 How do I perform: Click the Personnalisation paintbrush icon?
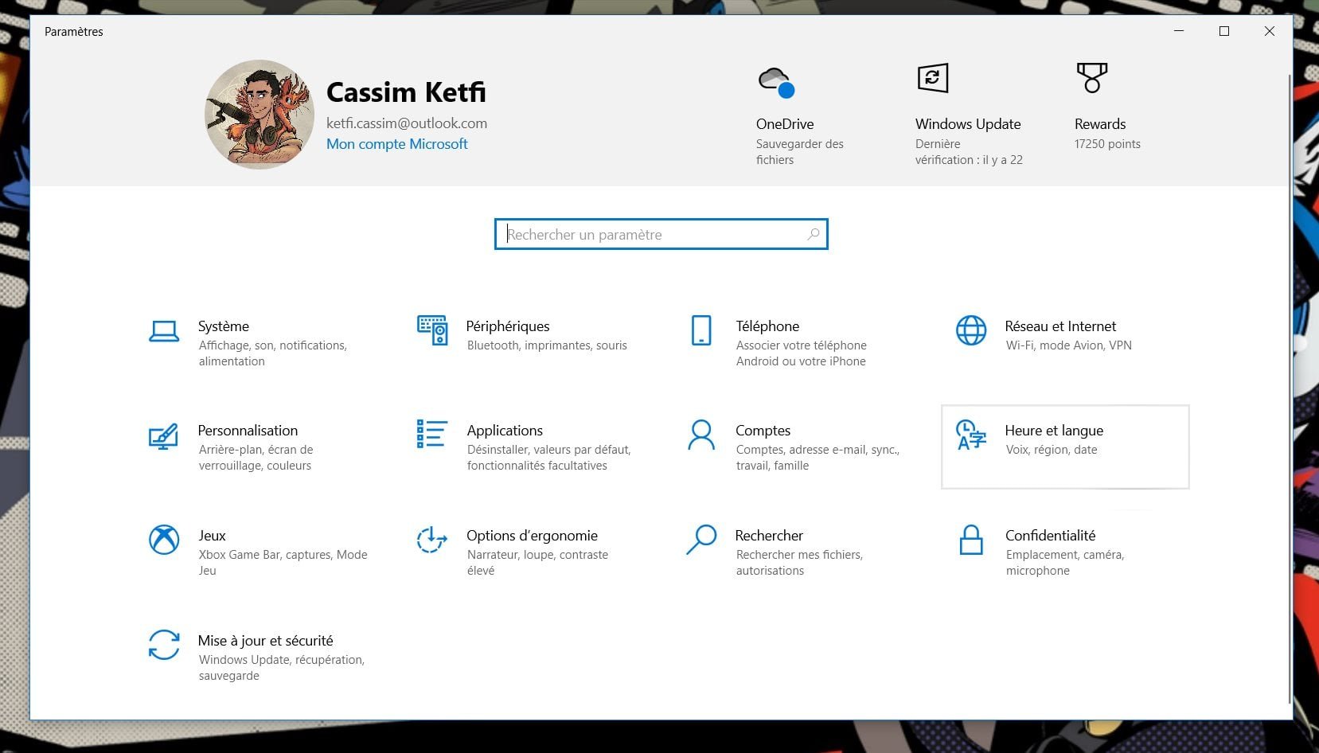click(163, 436)
